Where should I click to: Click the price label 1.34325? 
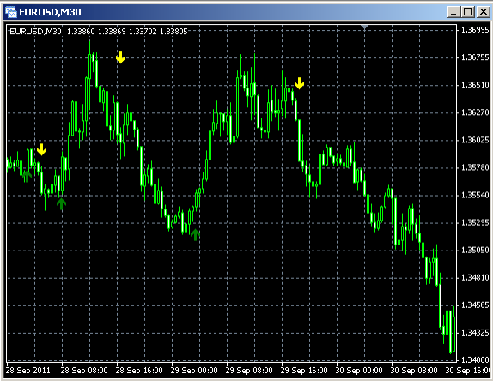[x=475, y=332]
